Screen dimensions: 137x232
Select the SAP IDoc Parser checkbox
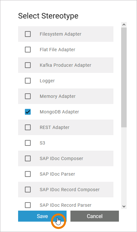[x=28, y=174]
